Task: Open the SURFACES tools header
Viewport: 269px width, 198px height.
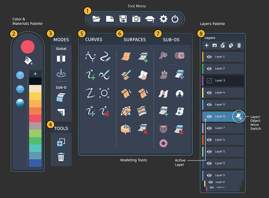Action: tap(135, 40)
